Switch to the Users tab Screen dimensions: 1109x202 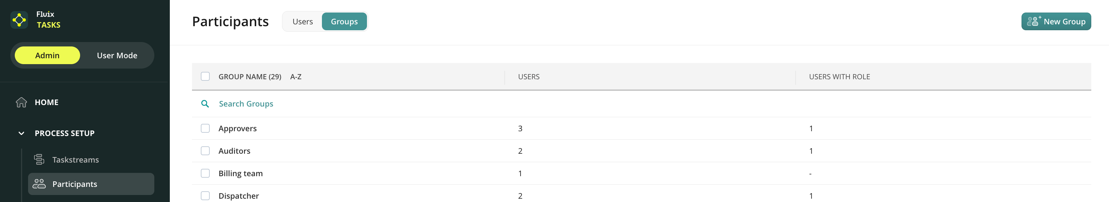coord(303,21)
